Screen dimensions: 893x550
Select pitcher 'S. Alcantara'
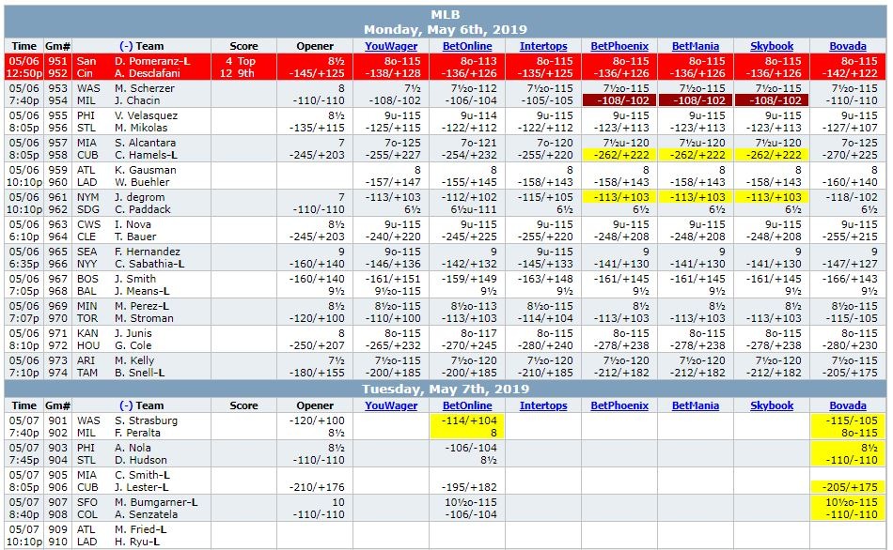pyautogui.click(x=145, y=143)
